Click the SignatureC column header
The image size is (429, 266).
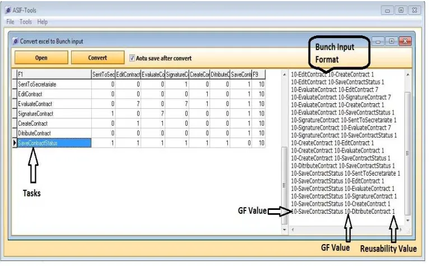177,74
